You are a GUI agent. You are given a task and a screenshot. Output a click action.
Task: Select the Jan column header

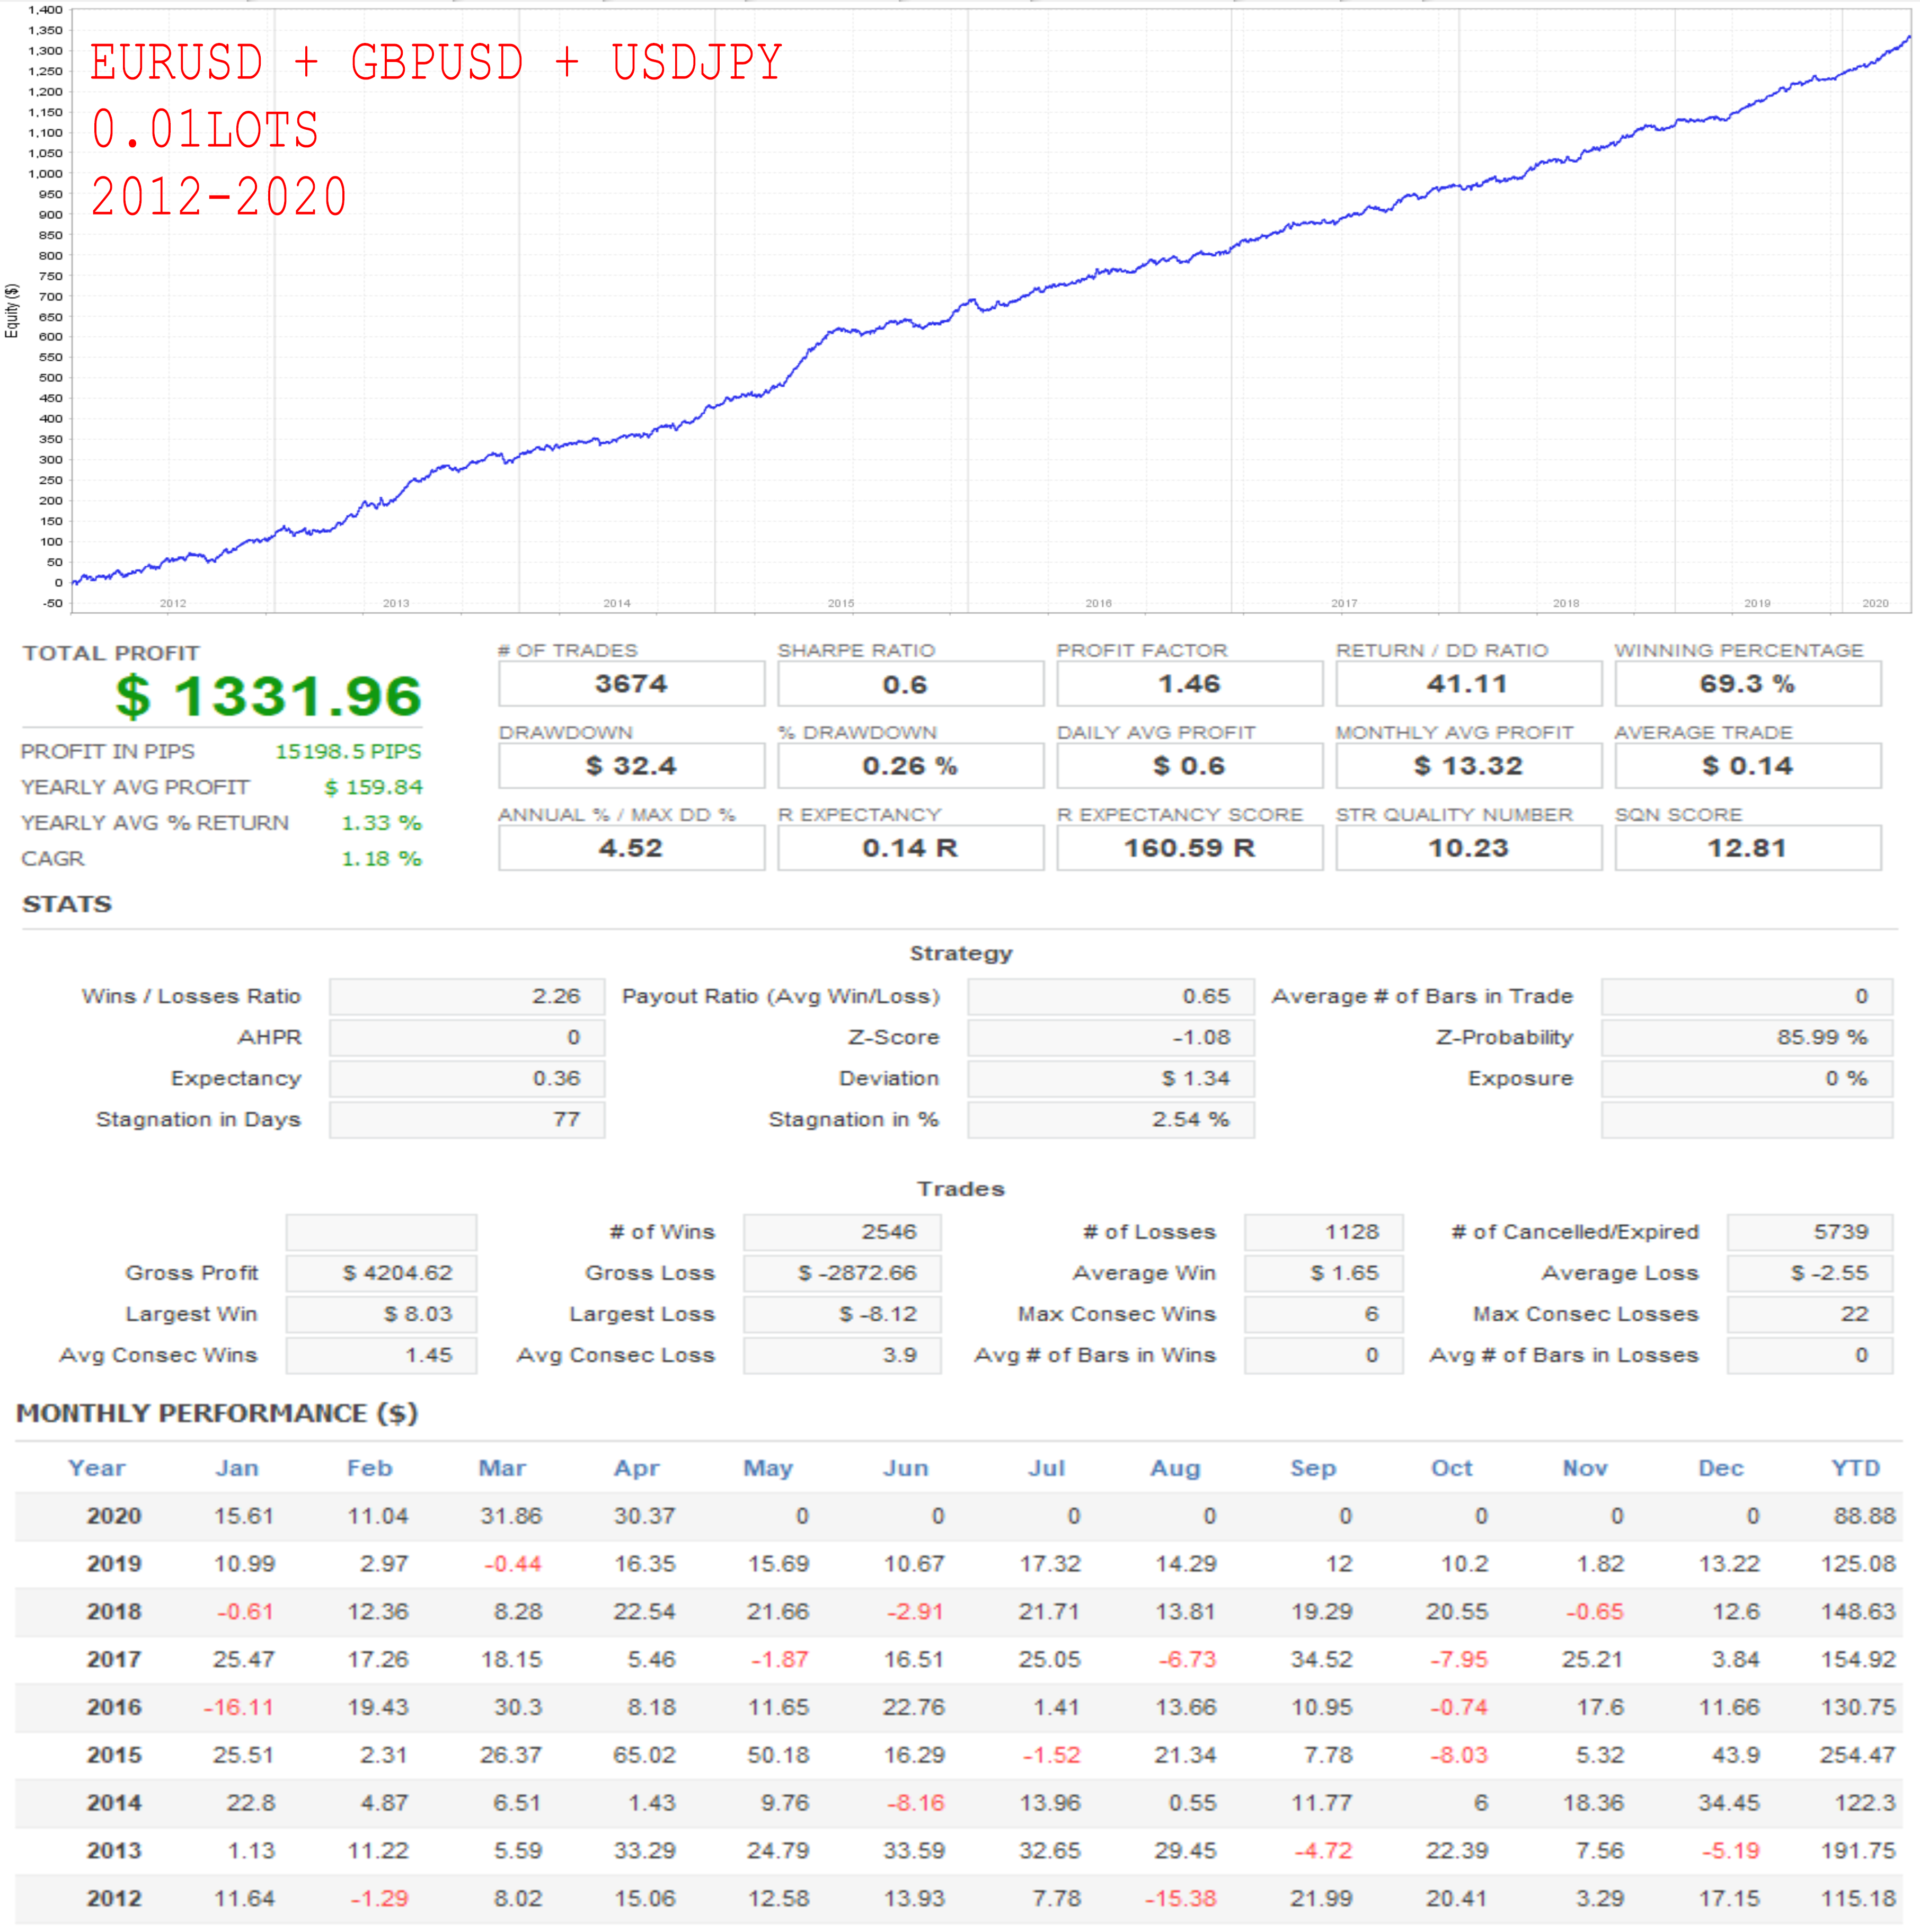pyautogui.click(x=237, y=1468)
